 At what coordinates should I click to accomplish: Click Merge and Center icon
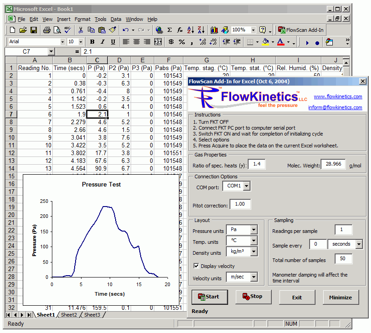point(158,42)
